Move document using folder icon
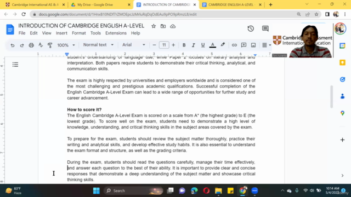Screen dimensions: 351x197 [163, 26]
